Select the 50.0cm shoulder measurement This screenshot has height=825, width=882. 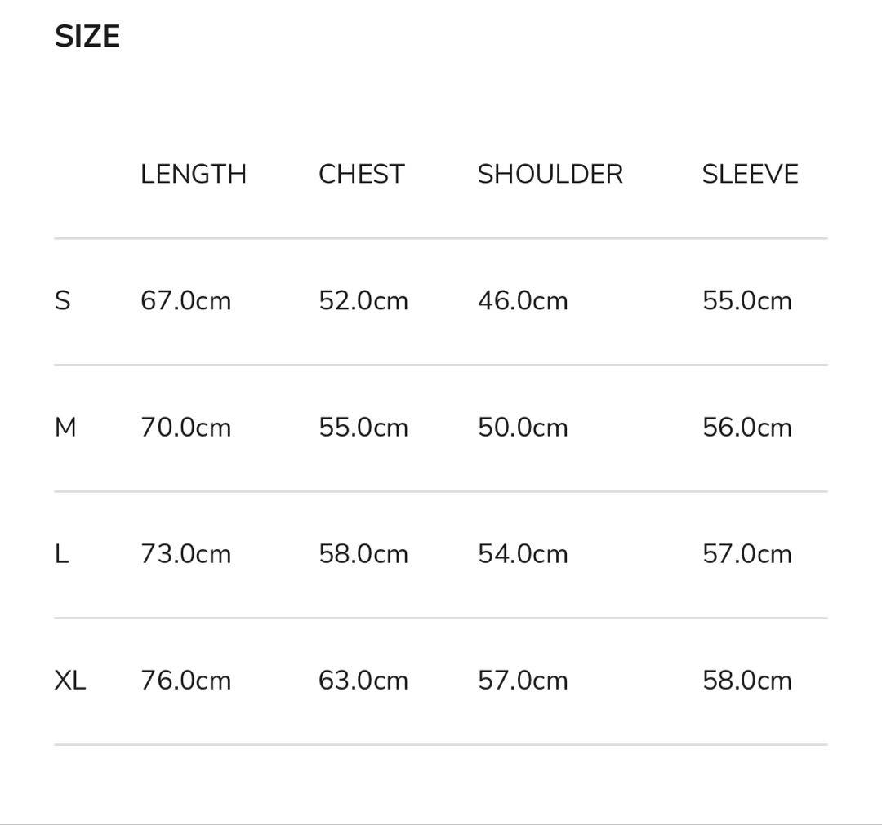click(522, 428)
